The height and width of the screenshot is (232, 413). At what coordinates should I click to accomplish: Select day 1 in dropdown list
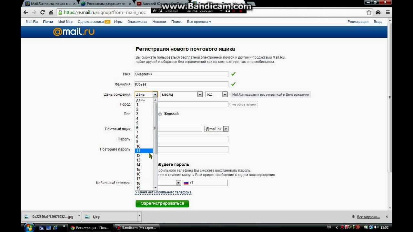tap(144, 104)
